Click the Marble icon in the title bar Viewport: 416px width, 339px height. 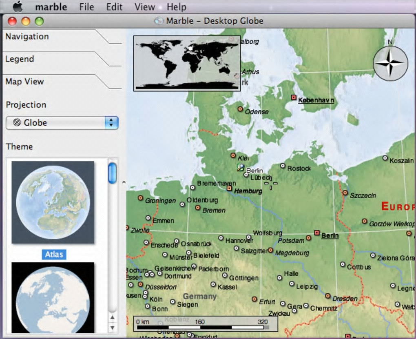159,21
